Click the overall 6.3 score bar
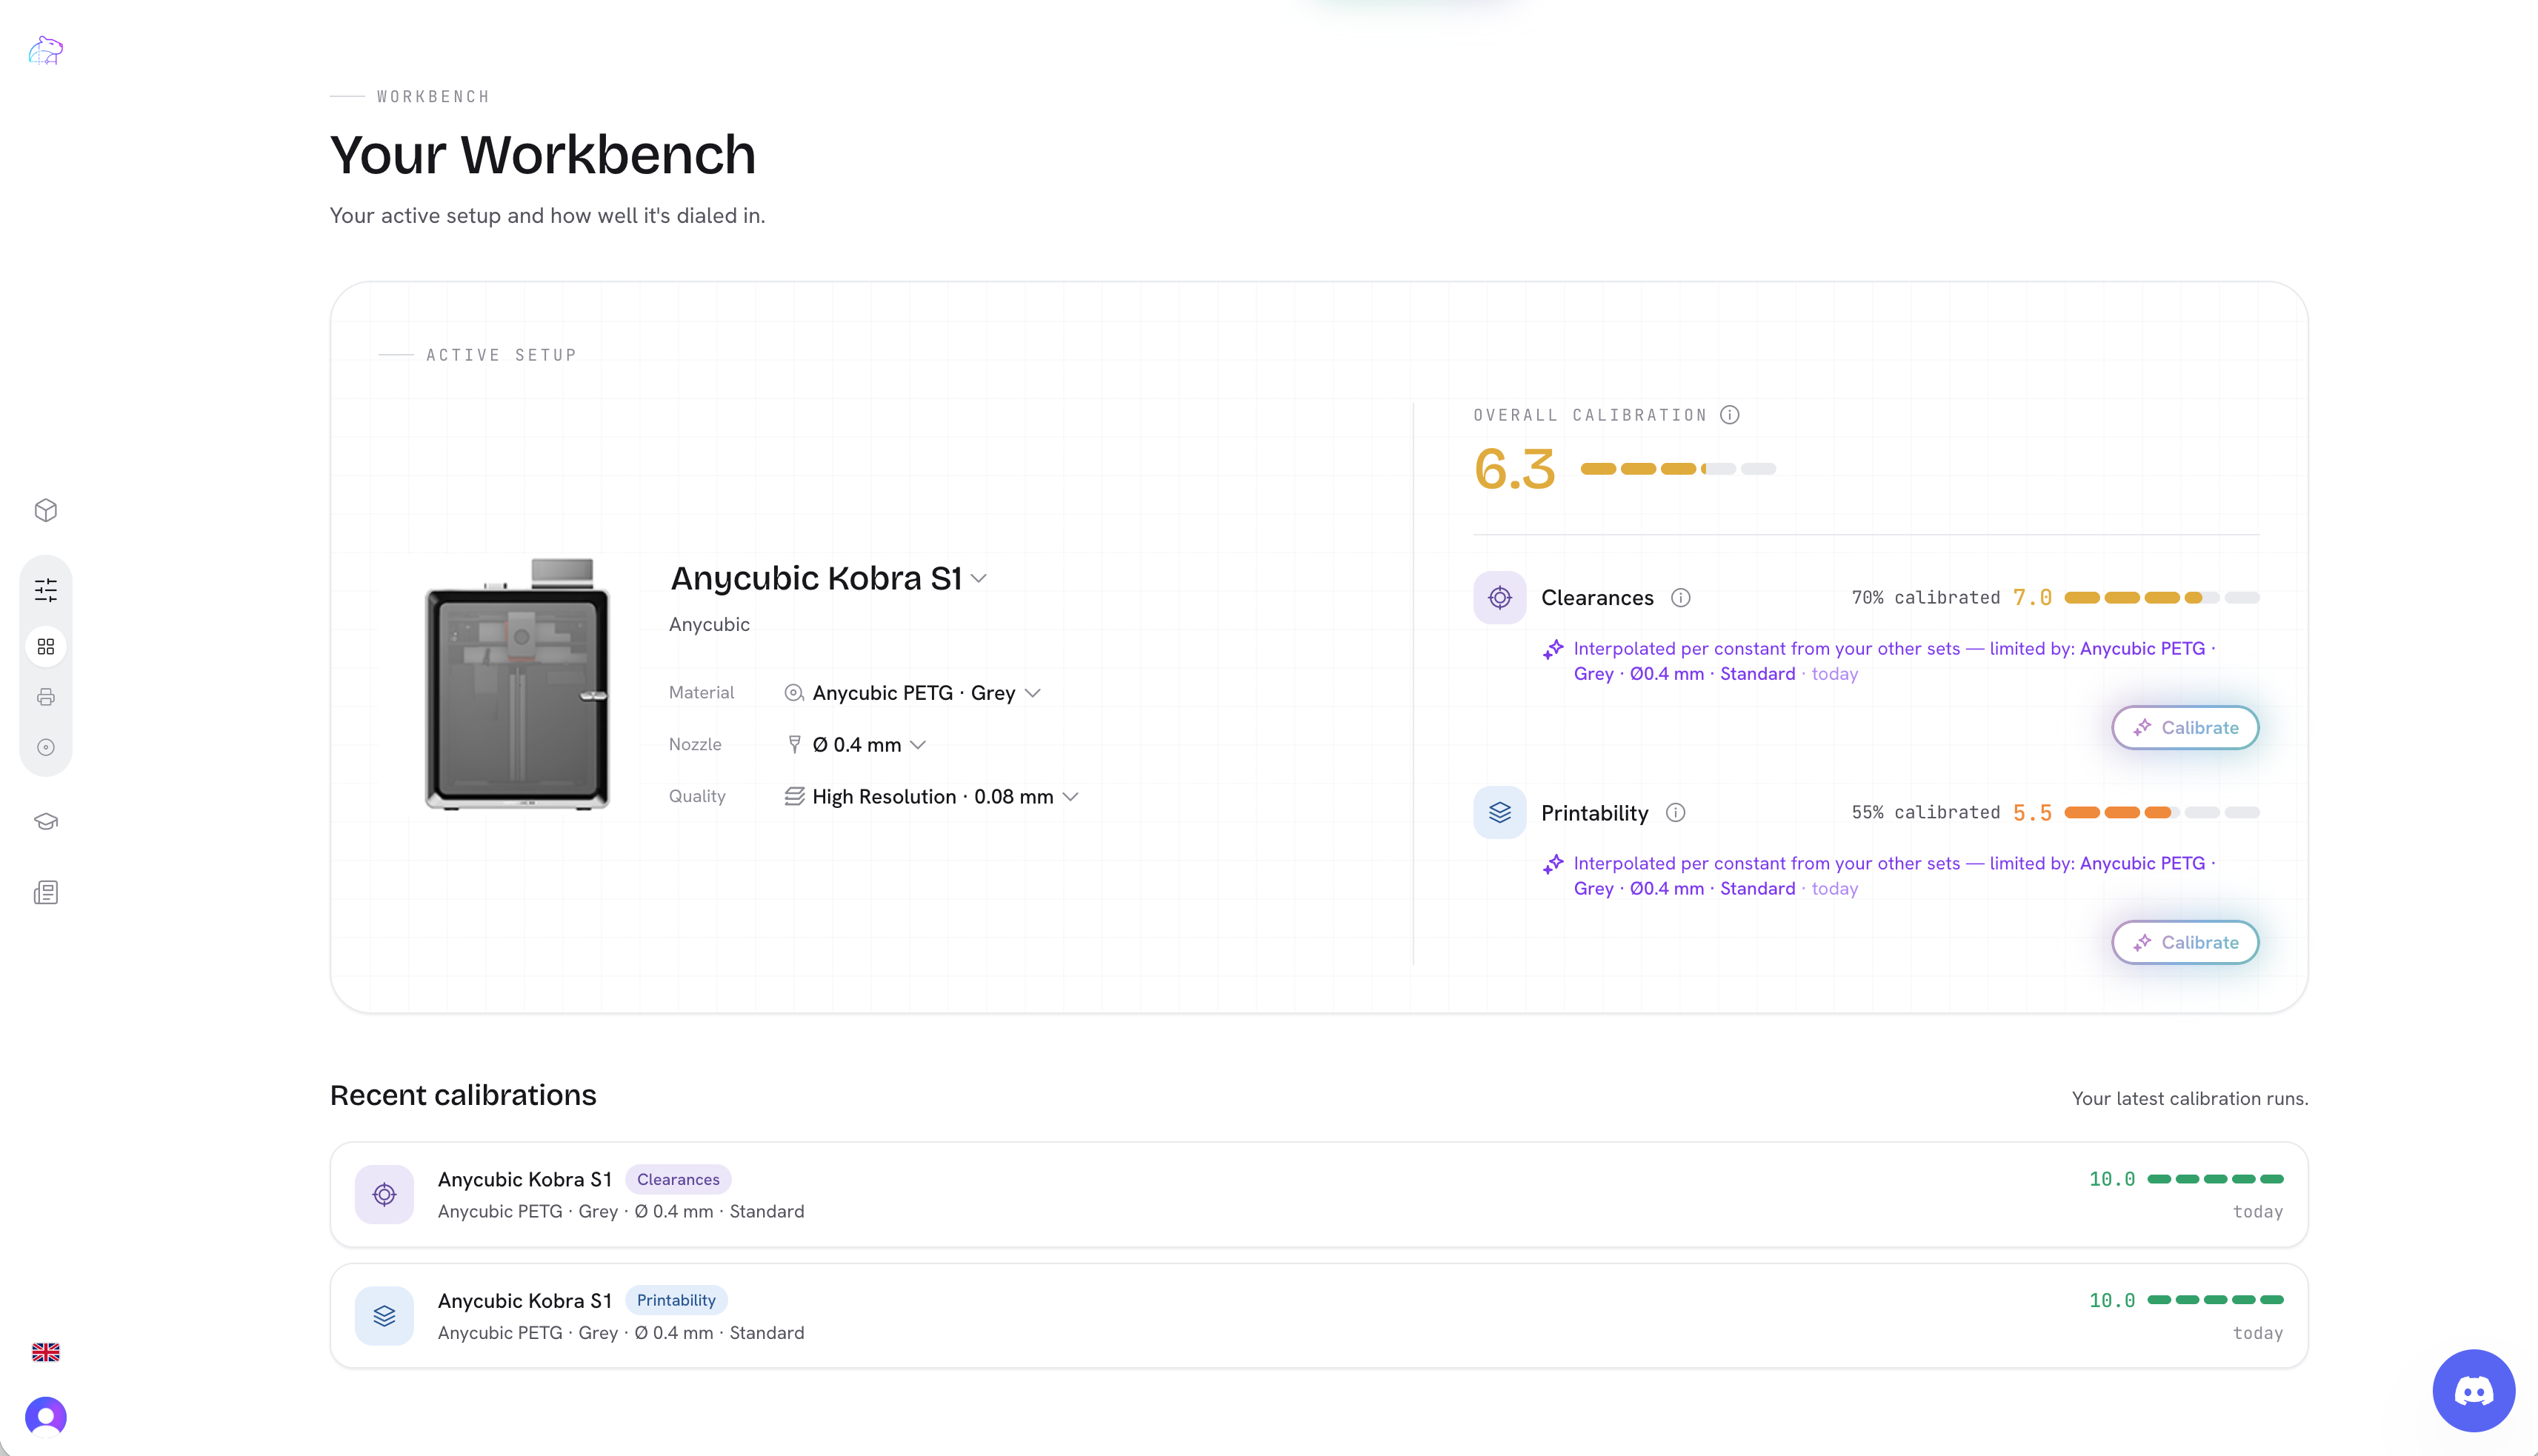The height and width of the screenshot is (1456, 2538). tap(1678, 469)
